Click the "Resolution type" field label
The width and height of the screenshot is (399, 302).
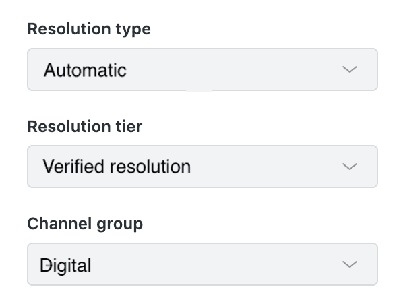pyautogui.click(x=89, y=29)
